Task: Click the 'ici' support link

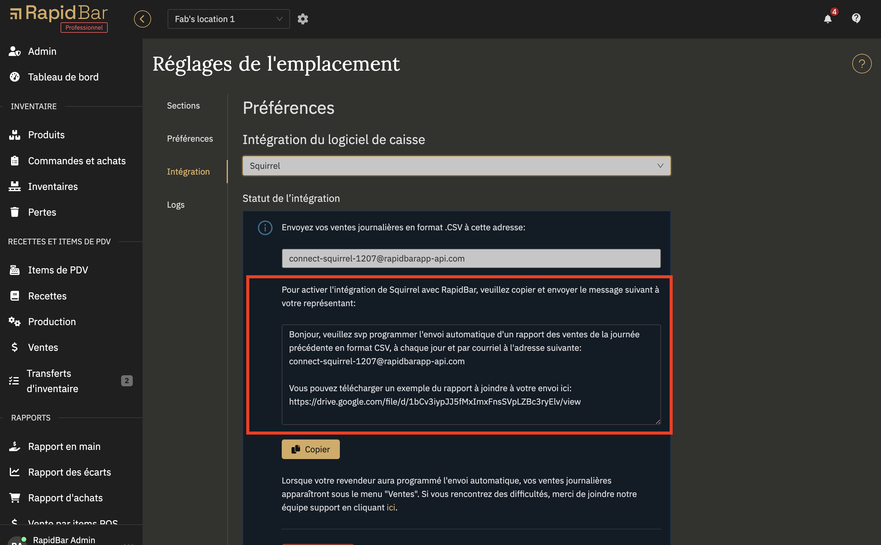Action: [391, 507]
